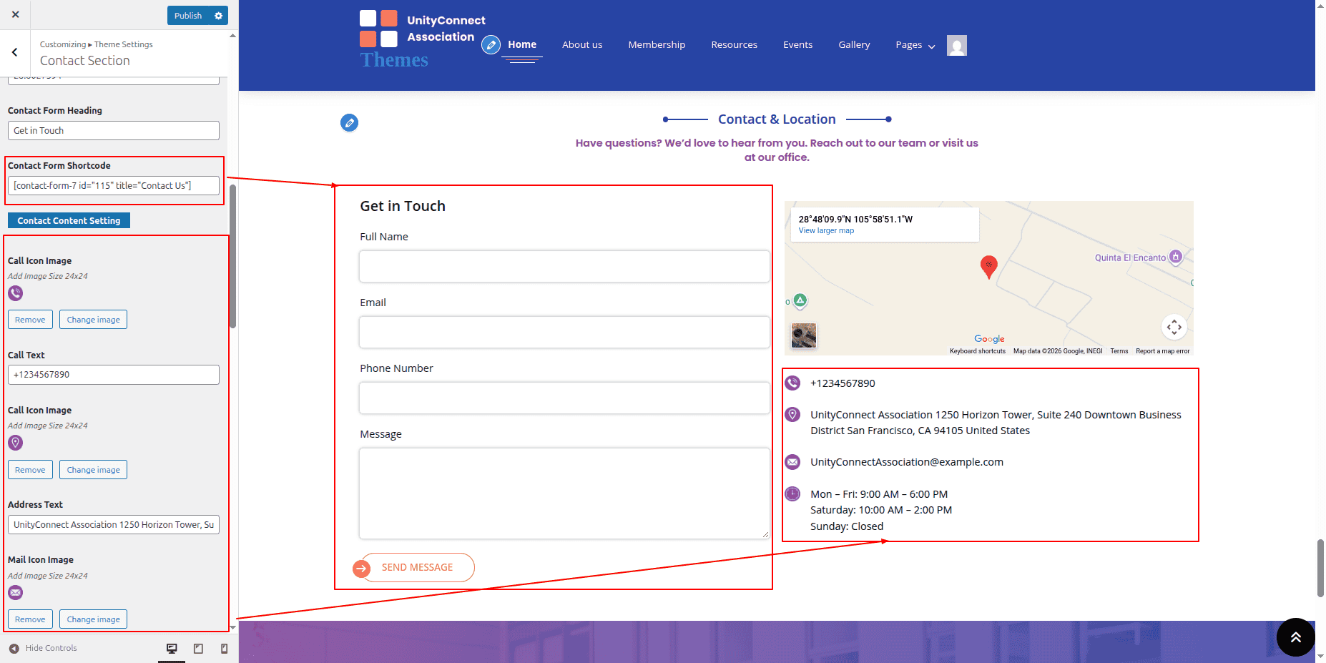1326x663 pixels.
Task: Open the Gallery menu item
Action: (854, 45)
